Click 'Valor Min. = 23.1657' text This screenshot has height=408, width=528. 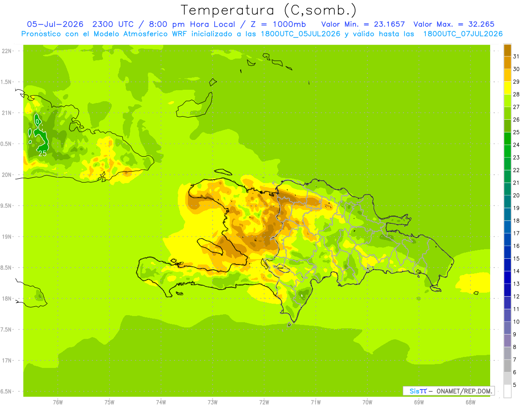click(x=363, y=24)
